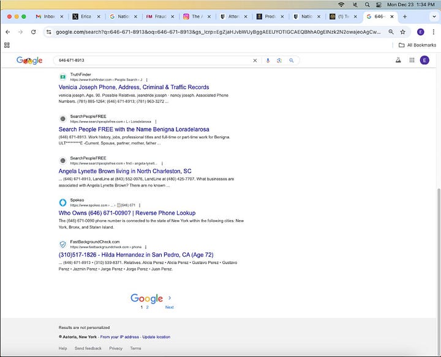Viewport: 441px width, 357px height.
Task: Click the date and time in menu bar
Action: [410, 4]
